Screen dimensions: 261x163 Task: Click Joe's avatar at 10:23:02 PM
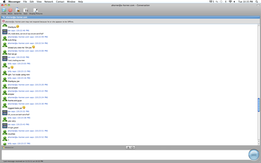click(5, 59)
